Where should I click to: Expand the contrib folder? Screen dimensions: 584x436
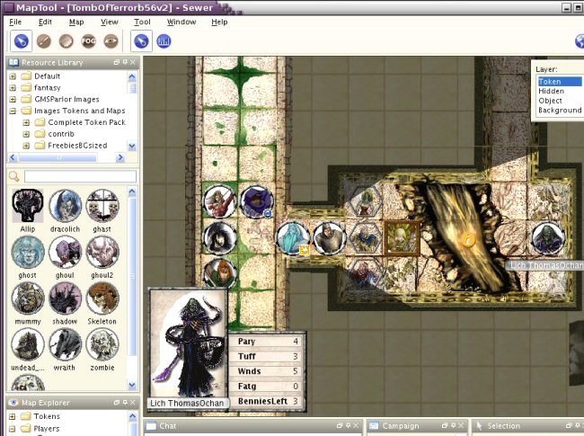point(26,134)
